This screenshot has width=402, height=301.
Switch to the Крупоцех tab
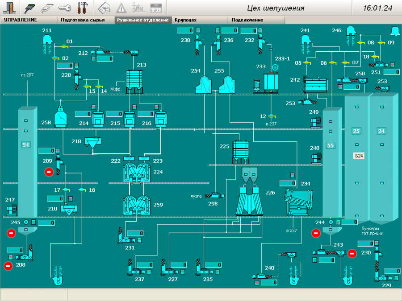coord(185,20)
